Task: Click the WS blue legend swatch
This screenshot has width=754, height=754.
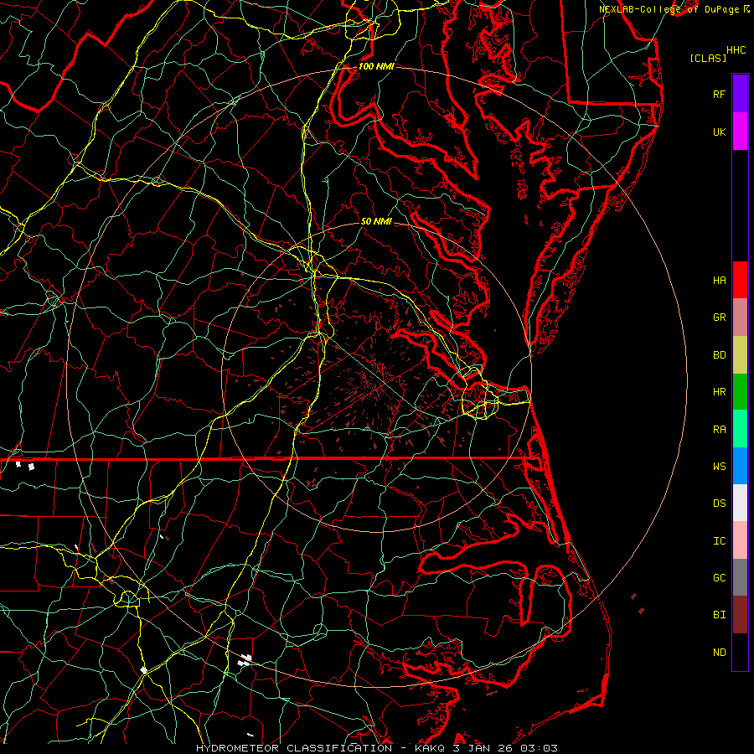Action: pyautogui.click(x=740, y=466)
